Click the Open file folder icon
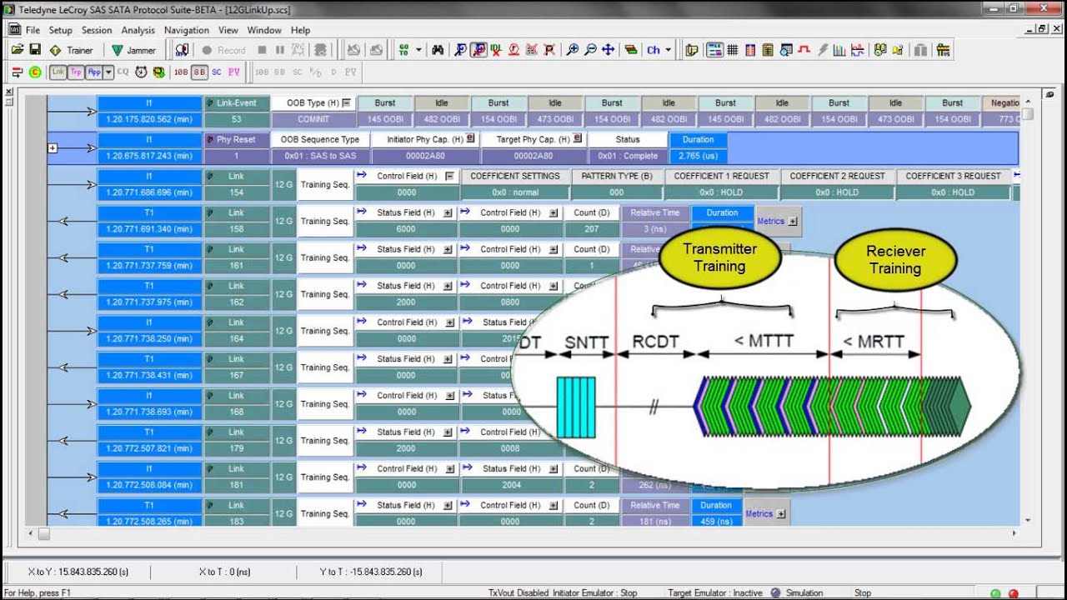The height and width of the screenshot is (600, 1067). [18, 50]
